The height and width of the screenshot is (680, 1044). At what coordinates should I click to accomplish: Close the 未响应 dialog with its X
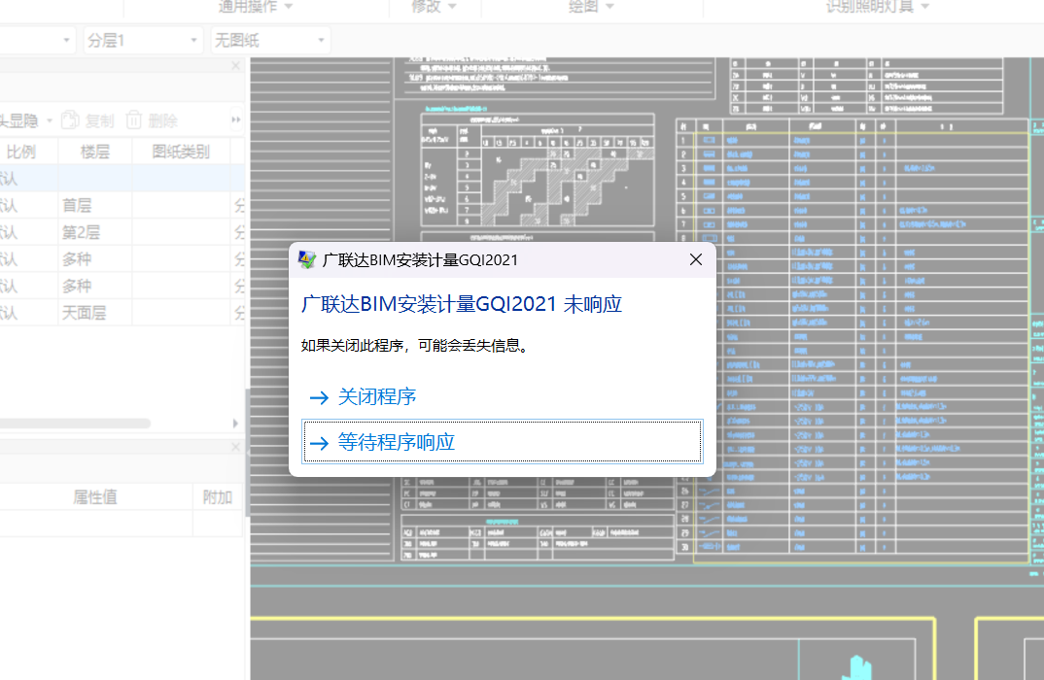pyautogui.click(x=696, y=259)
